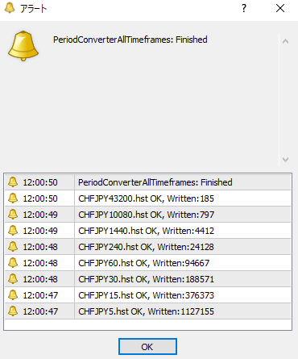Image resolution: width=298 pixels, height=359 pixels.
Task: Select the CHFJPY60.hst Written:94667 message
Action: [x=143, y=263]
